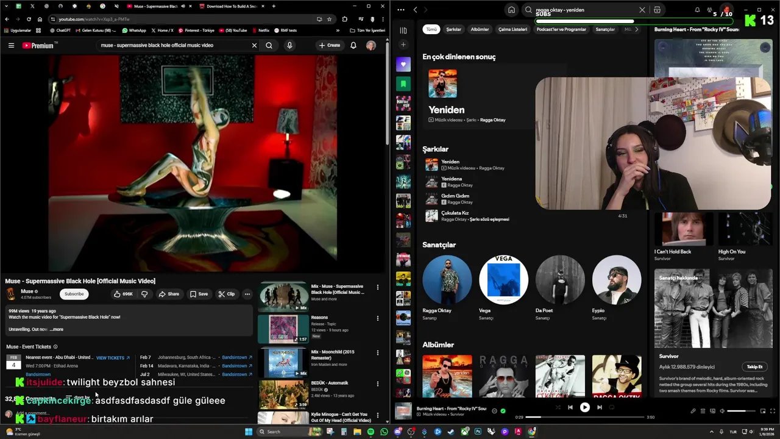Adjust the Spotify volume slider
The image size is (780, 439).
pos(740,411)
